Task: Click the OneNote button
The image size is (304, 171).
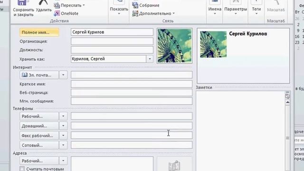Action: (x=66, y=13)
